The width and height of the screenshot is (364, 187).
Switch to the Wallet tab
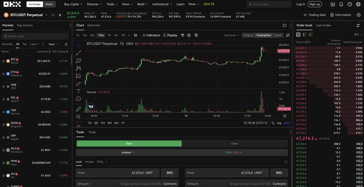pos(49,4)
